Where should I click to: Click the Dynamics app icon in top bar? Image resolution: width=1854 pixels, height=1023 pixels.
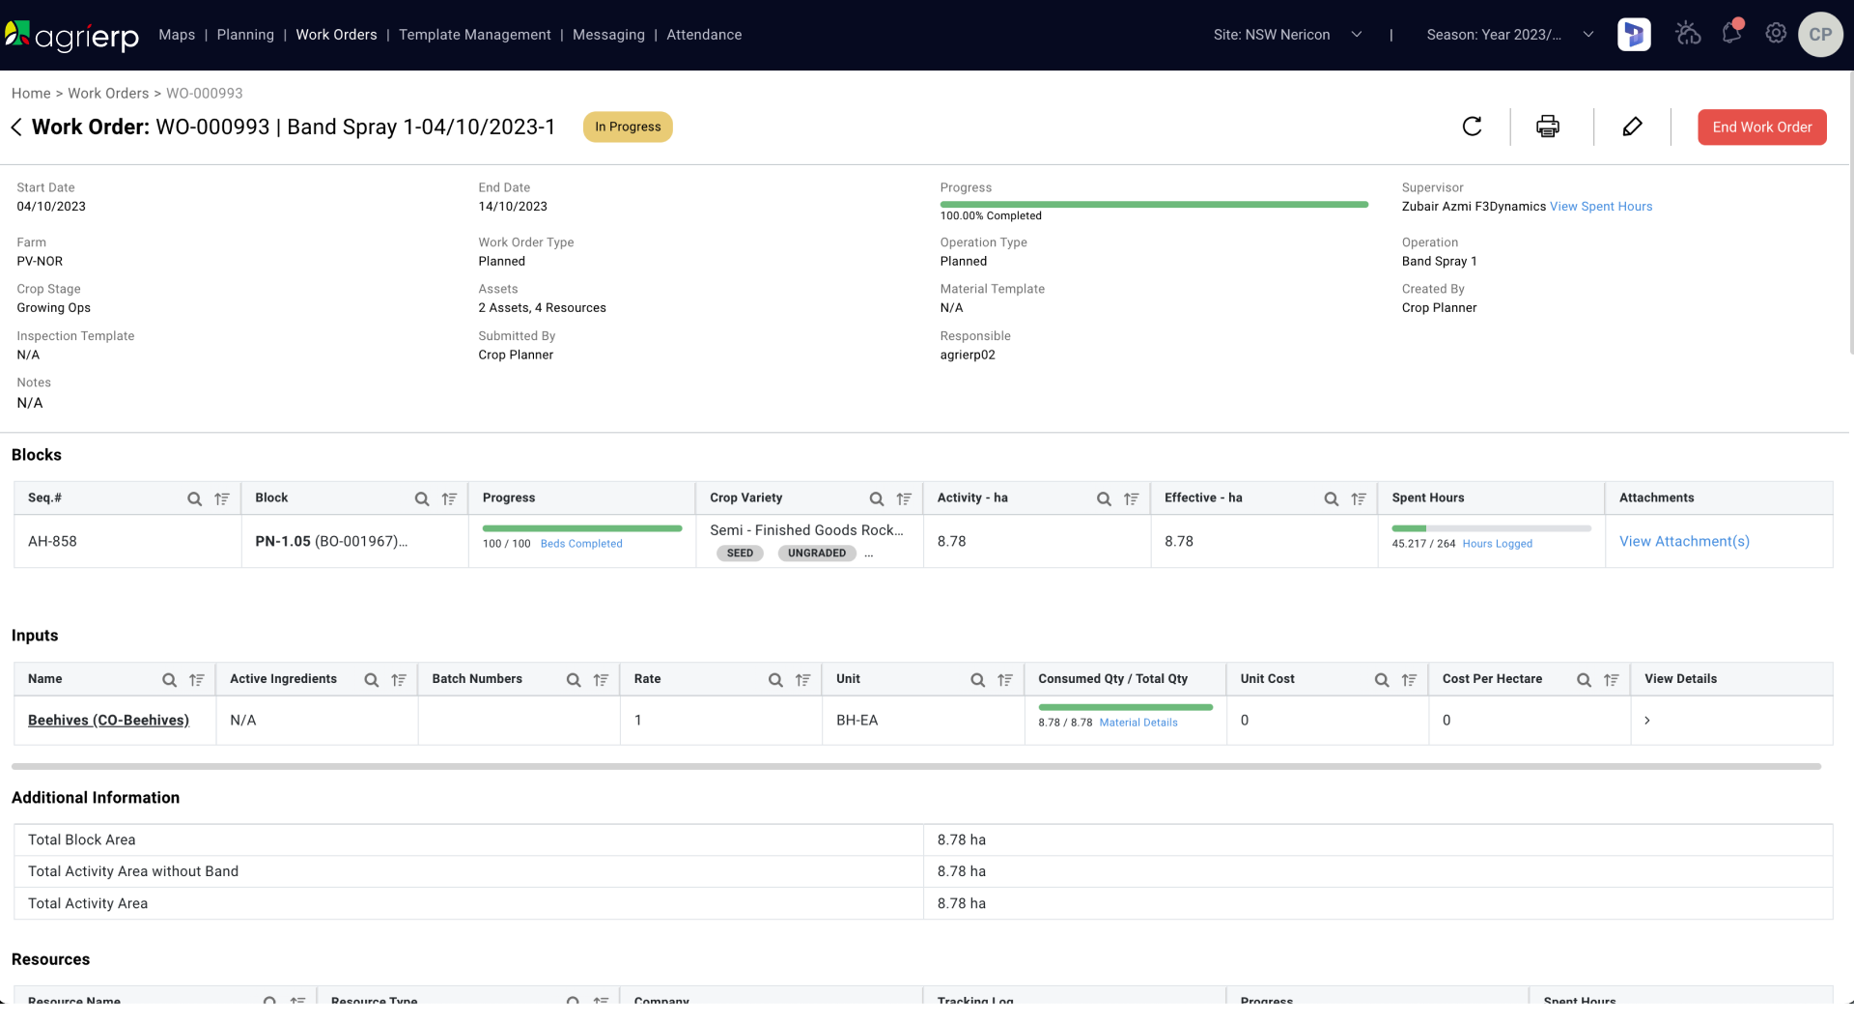[1634, 35]
